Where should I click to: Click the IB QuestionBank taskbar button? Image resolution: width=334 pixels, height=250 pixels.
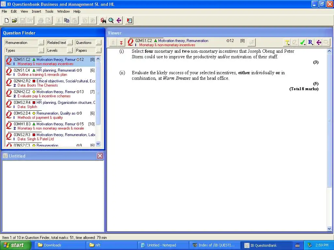click(266, 245)
